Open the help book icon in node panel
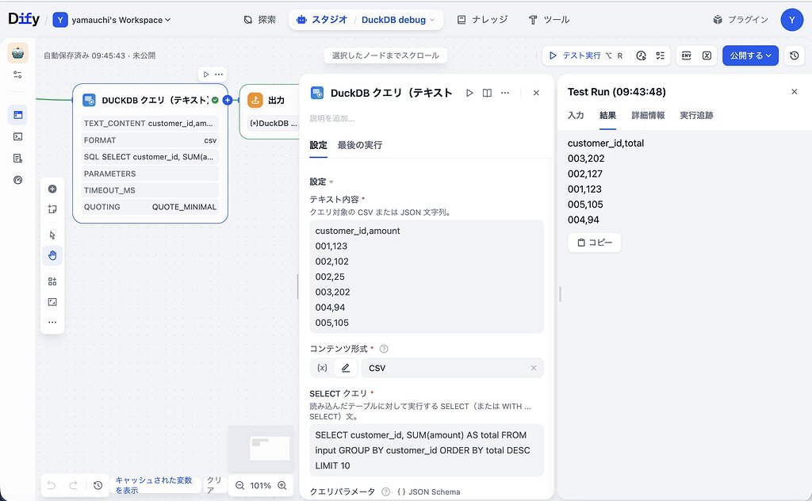812x501 pixels. point(488,93)
